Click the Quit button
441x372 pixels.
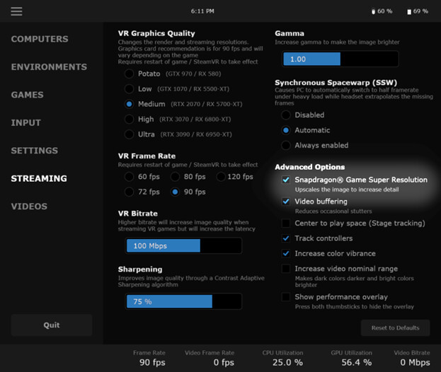pyautogui.click(x=52, y=325)
